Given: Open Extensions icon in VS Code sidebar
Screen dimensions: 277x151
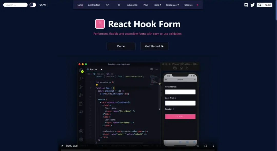Looking at the screenshot, I should [x=81, y=104].
